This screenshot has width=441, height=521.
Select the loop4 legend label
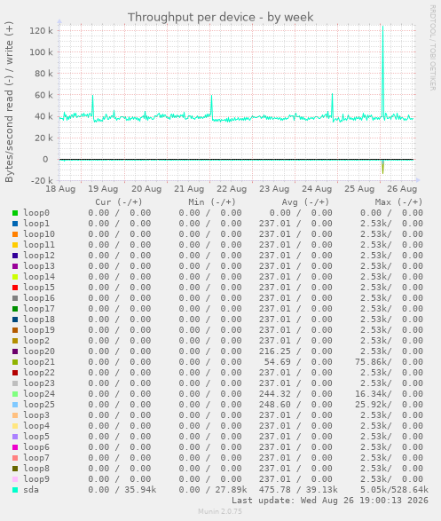pos(36,426)
